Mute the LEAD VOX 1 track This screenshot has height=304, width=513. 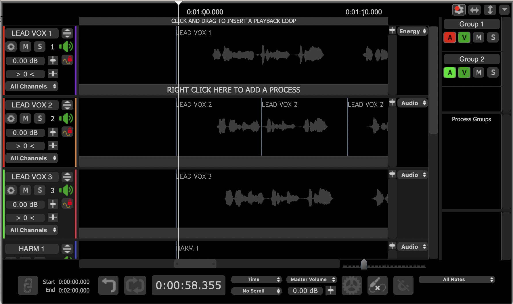click(25, 47)
